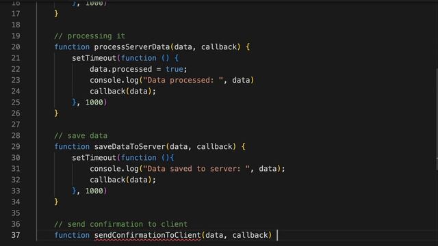Click the 'function' keyword on line 29
Screen dimensions: 438x246
pos(72,147)
